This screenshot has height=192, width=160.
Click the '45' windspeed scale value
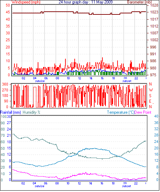(x=8, y=12)
